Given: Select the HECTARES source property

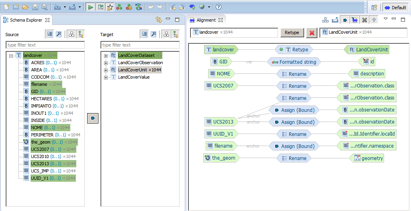Looking at the screenshot, I should click(51, 99).
